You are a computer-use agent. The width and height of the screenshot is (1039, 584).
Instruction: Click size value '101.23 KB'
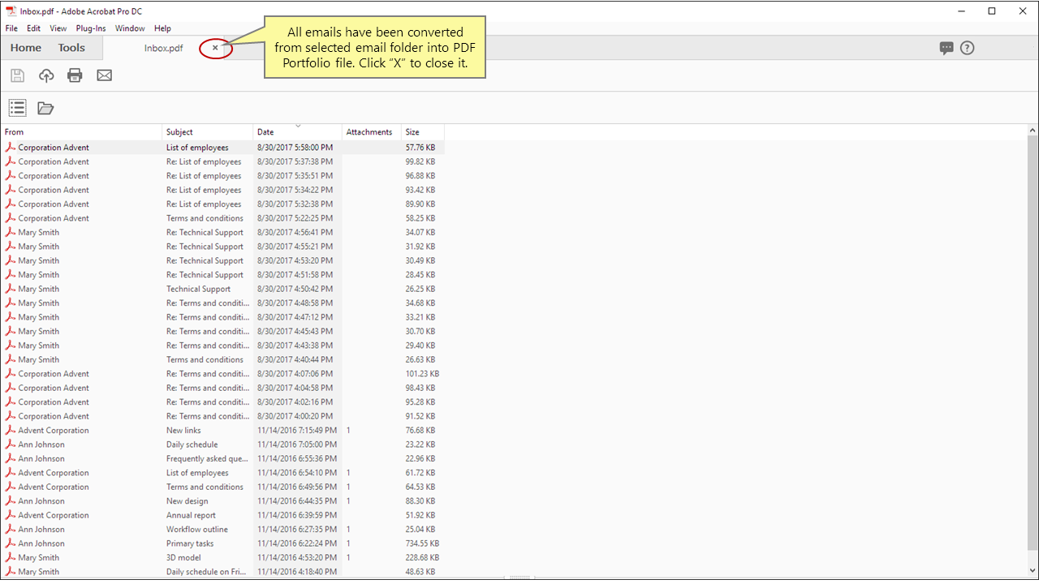(422, 374)
